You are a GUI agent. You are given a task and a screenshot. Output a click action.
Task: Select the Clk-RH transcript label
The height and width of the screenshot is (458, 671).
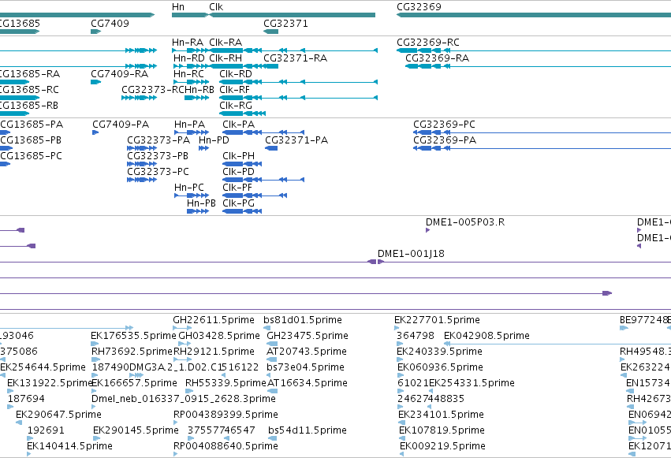226,58
